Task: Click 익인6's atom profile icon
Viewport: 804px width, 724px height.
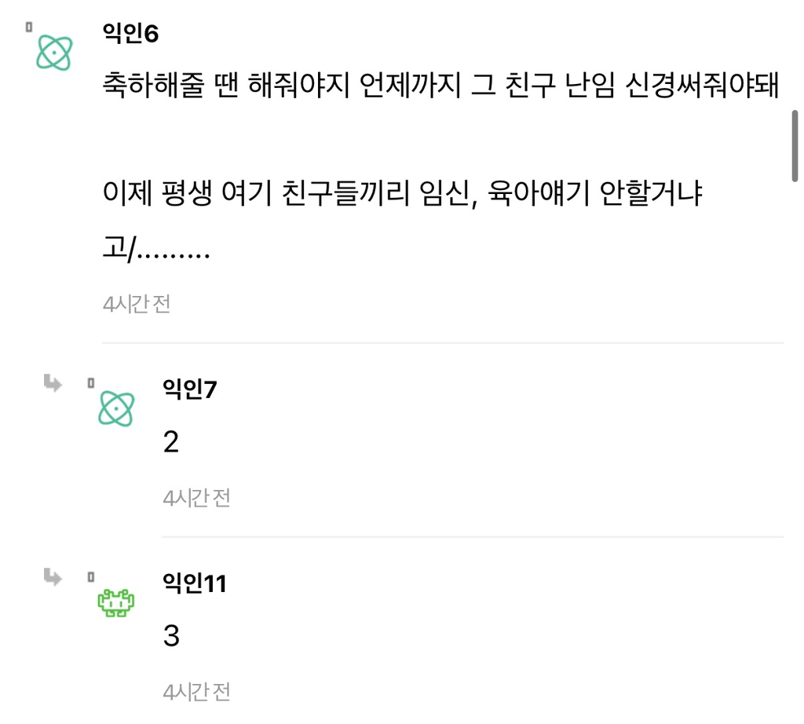Action: (53, 53)
